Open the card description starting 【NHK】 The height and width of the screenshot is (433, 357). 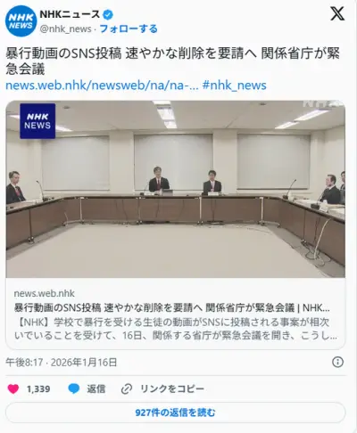pyautogui.click(x=176, y=329)
